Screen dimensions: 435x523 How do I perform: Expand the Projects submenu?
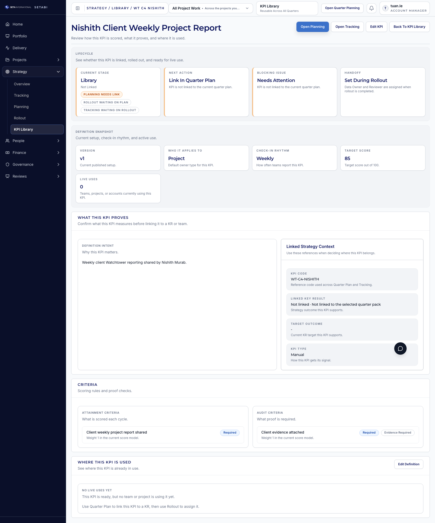pyautogui.click(x=58, y=60)
